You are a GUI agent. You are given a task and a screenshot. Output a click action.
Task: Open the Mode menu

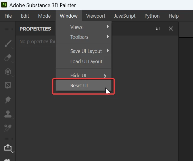coord(44,16)
